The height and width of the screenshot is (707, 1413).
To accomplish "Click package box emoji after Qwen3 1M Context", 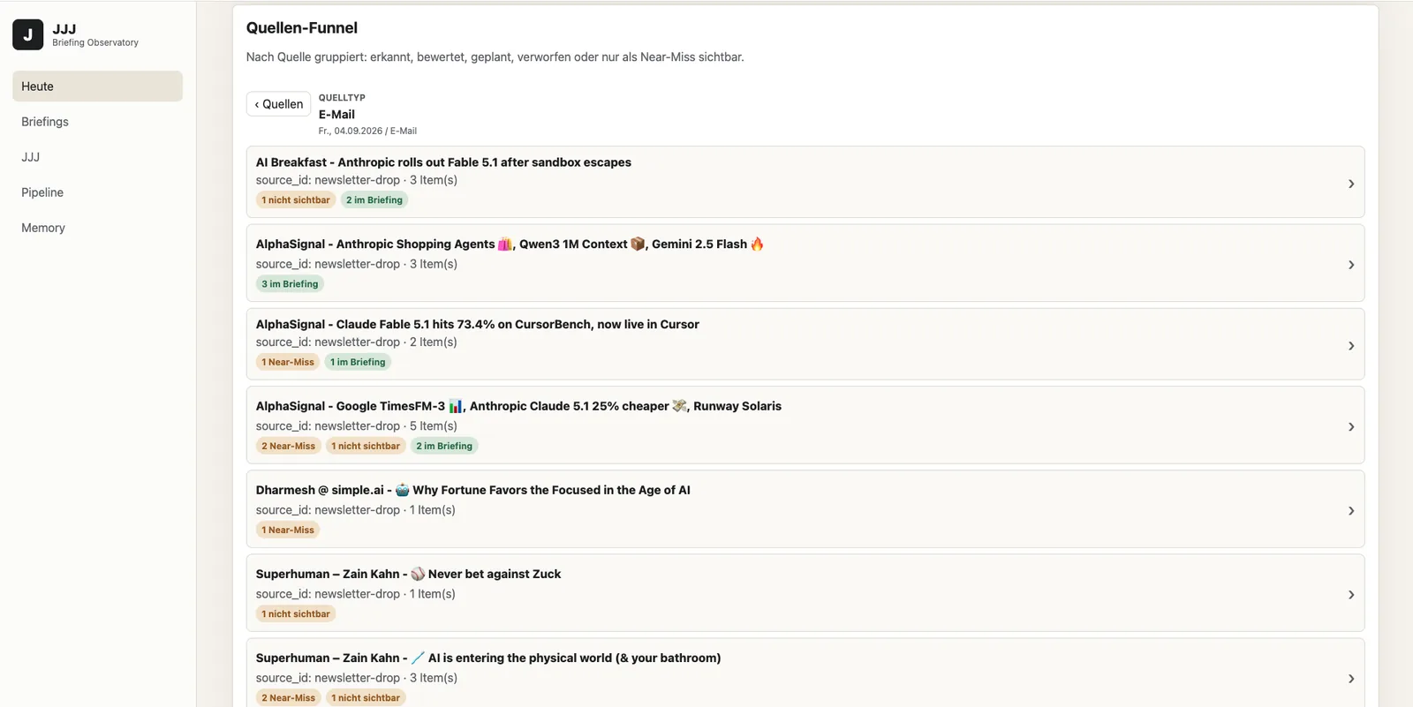I will [x=638, y=244].
